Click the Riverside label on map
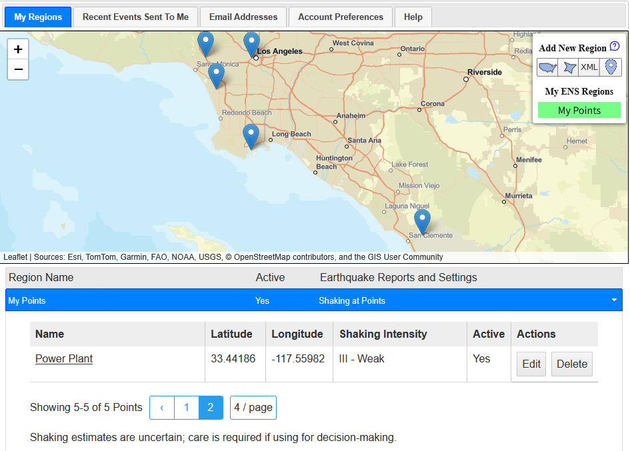Screen dimensions: 630x451 (485, 73)
